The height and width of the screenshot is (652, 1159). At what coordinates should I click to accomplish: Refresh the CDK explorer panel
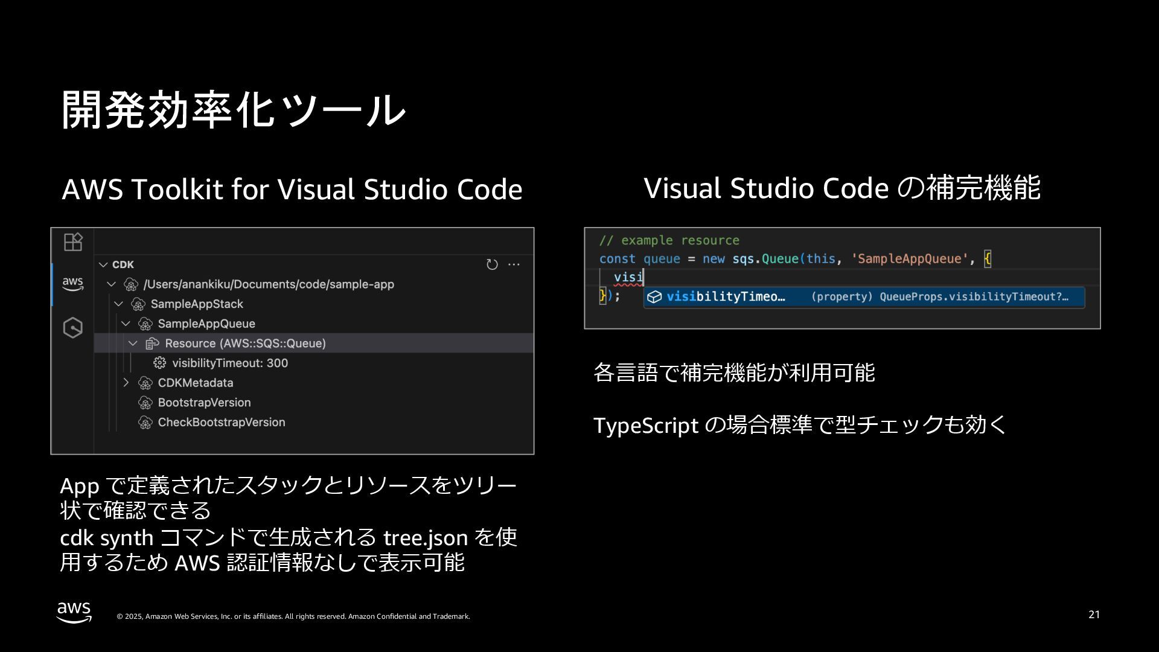click(x=492, y=264)
